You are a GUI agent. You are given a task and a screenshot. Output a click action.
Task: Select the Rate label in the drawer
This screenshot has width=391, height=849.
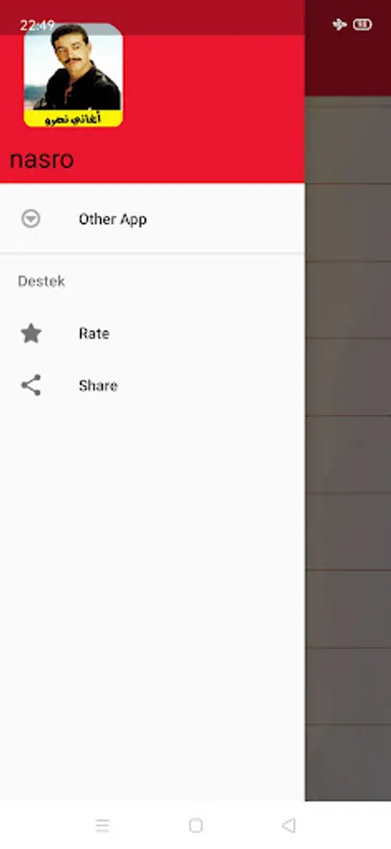[94, 333]
